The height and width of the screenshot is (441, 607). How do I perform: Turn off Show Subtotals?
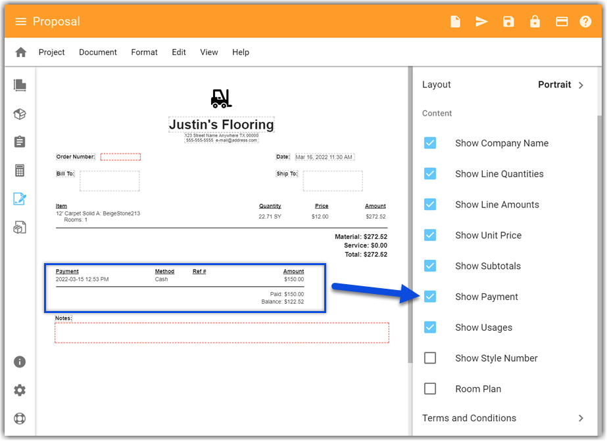pos(429,266)
